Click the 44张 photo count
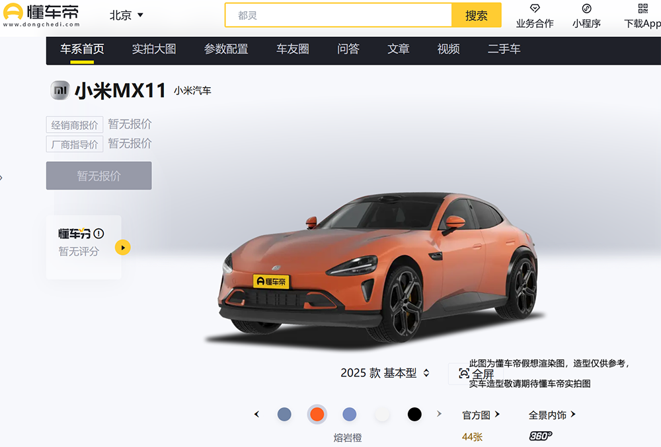661x447 pixels. [x=472, y=437]
